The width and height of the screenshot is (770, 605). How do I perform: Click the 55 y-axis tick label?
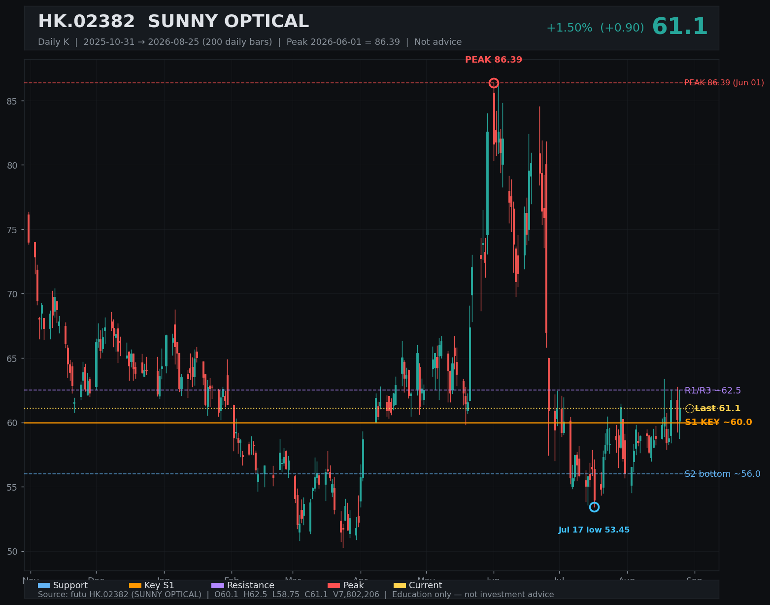(x=12, y=487)
